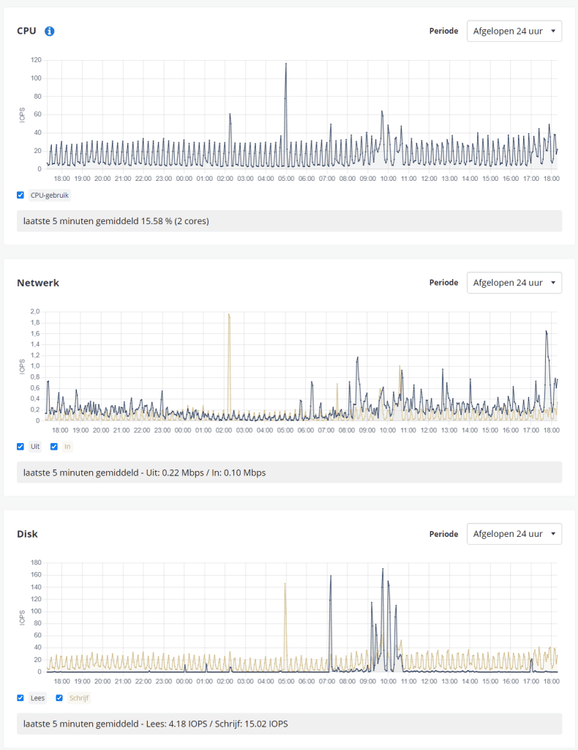
Task: Toggle the Lees series checkbox
Action: 20,698
